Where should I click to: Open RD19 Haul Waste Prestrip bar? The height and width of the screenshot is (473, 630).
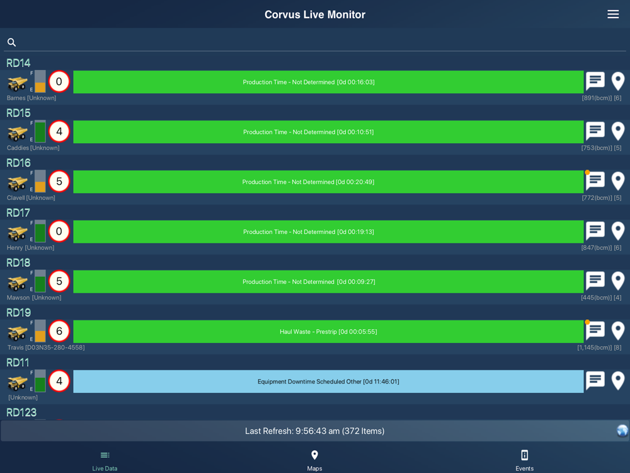click(x=328, y=332)
